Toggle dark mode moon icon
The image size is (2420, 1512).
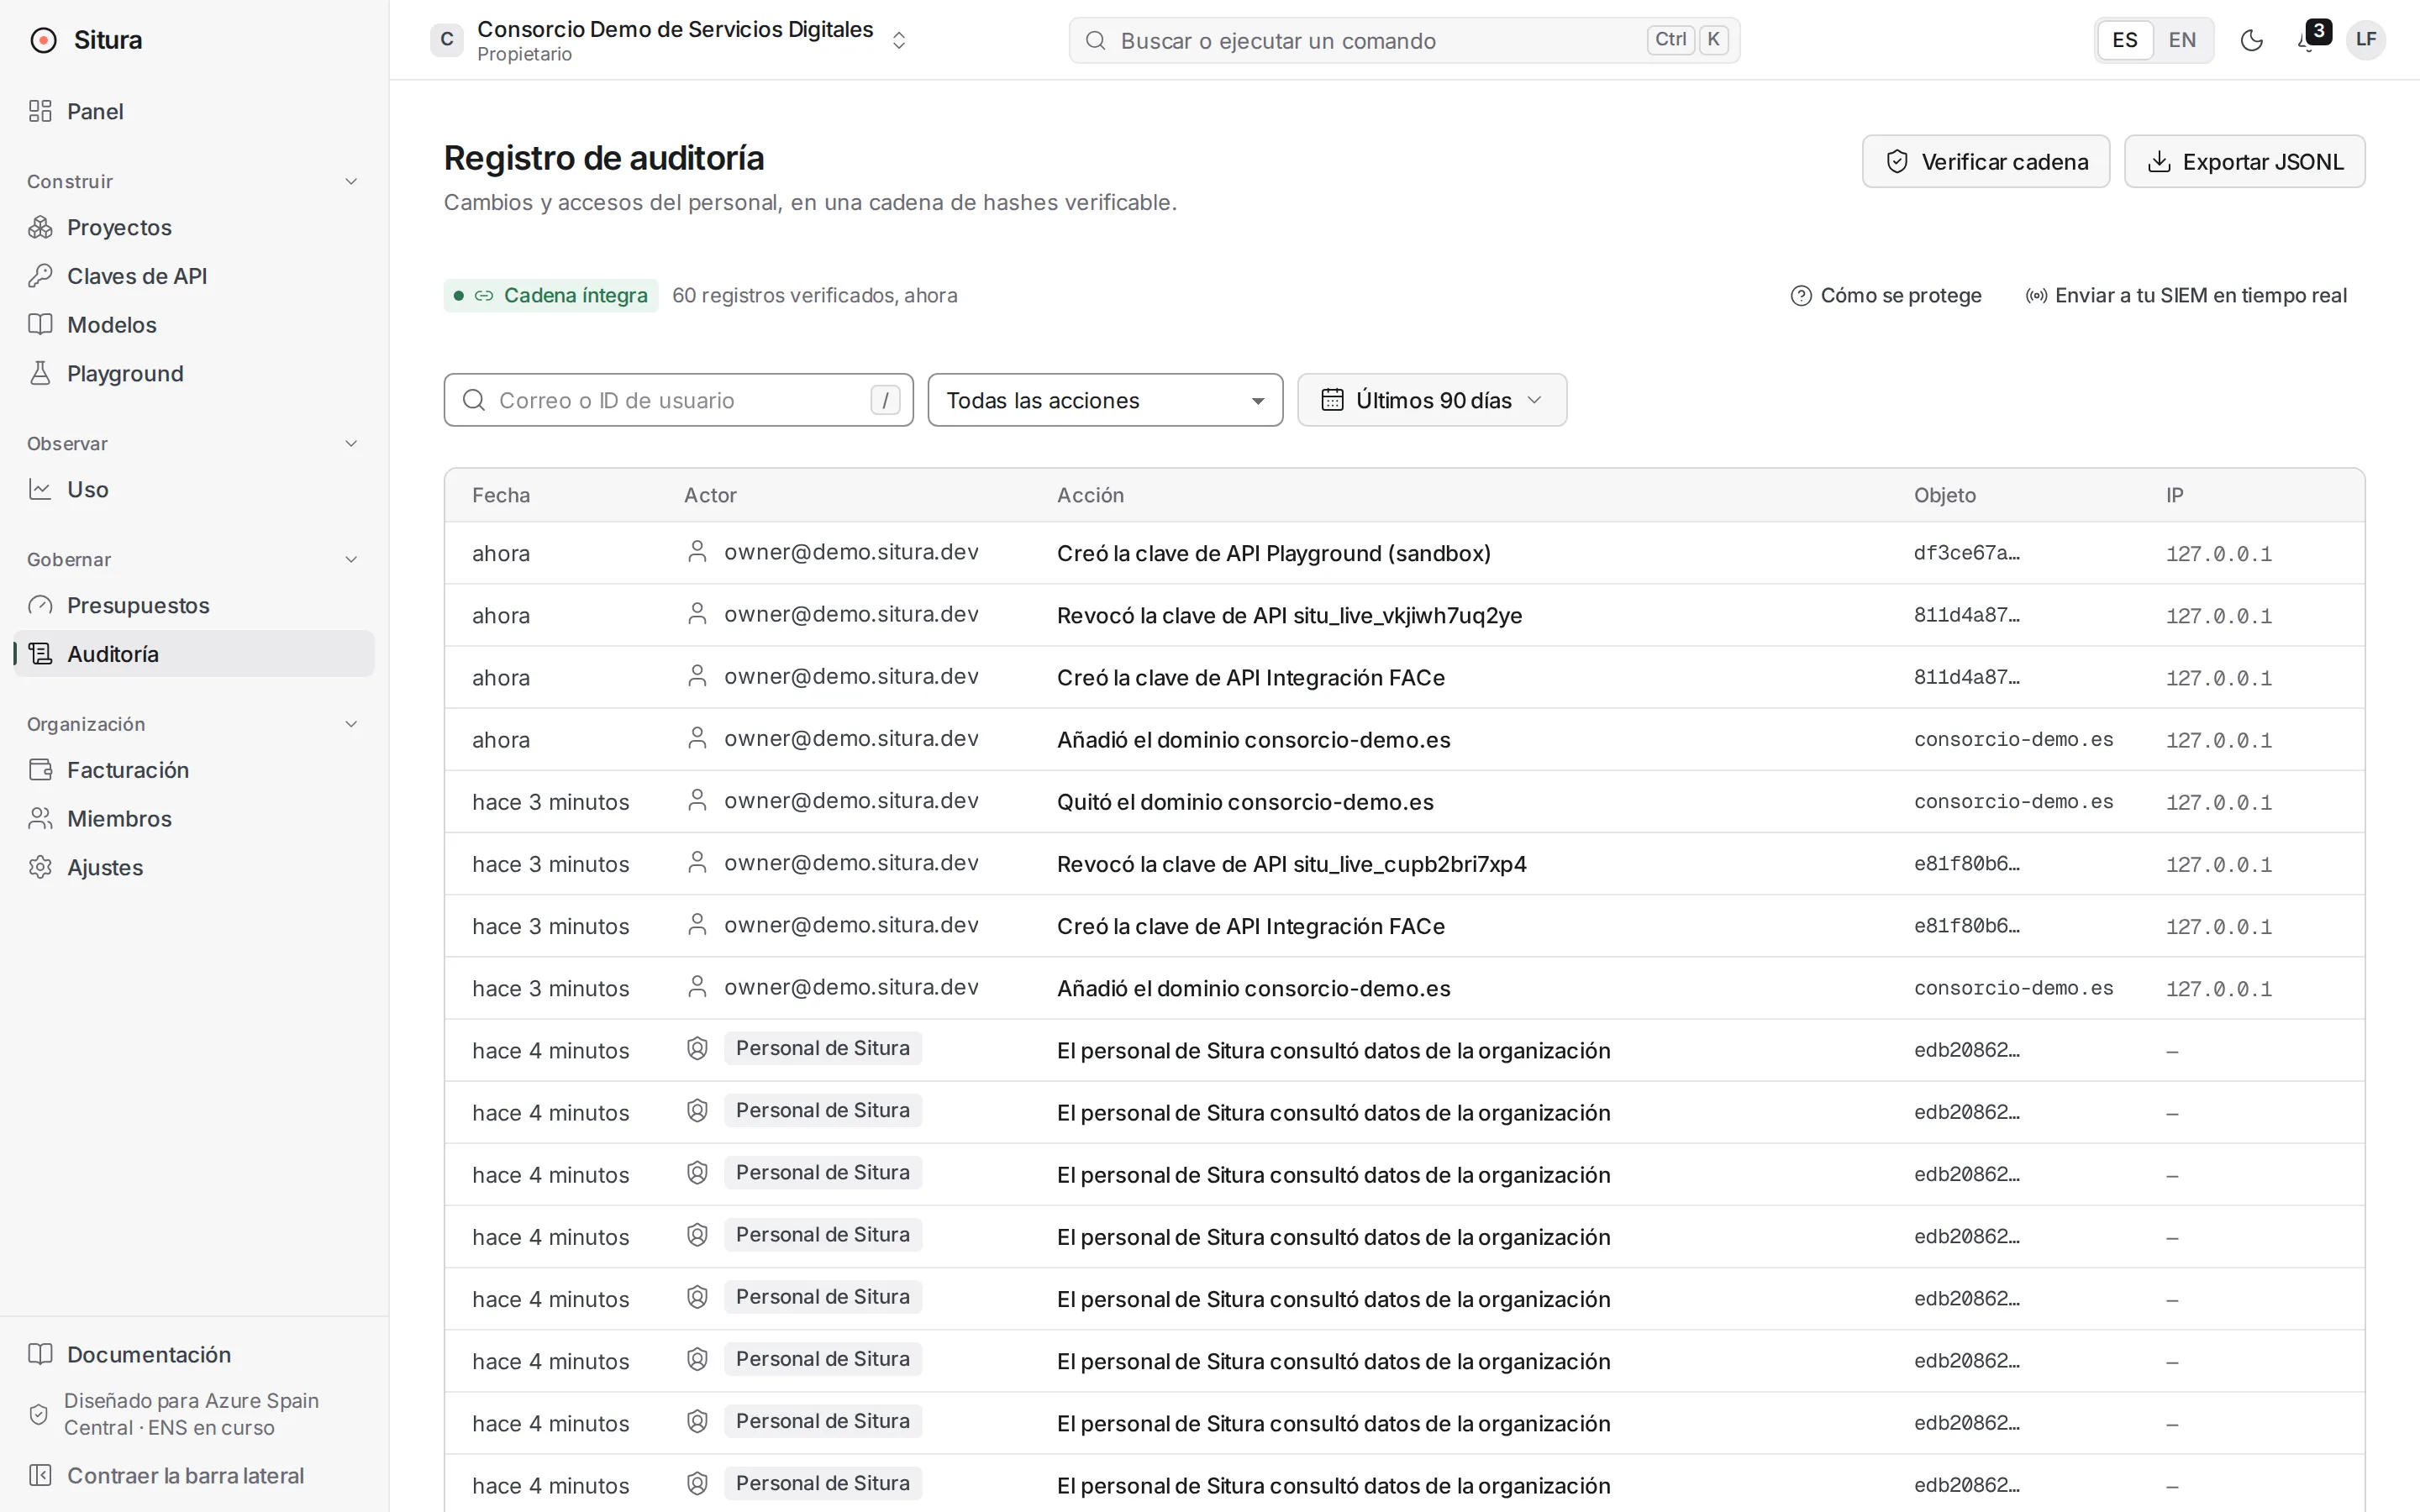click(2252, 40)
